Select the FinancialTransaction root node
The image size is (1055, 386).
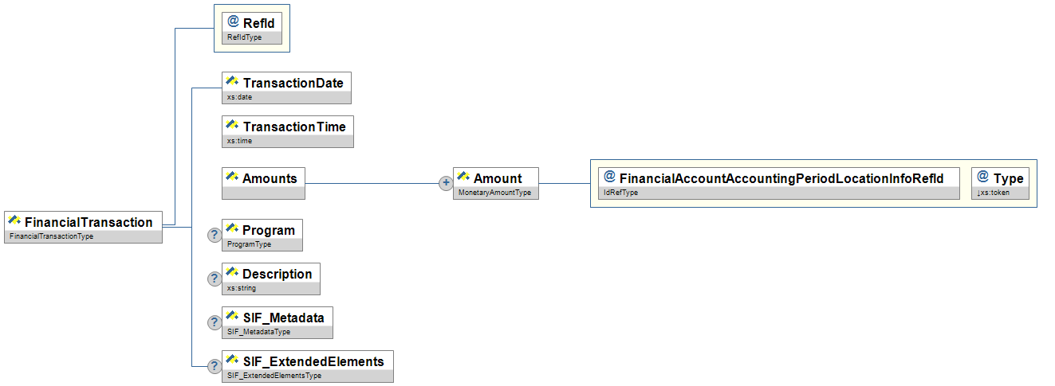coord(84,227)
